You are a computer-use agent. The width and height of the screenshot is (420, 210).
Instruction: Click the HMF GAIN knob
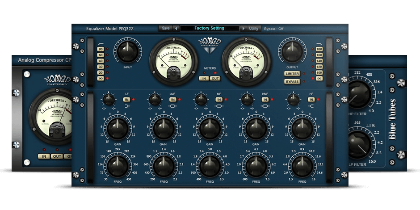click(256, 129)
